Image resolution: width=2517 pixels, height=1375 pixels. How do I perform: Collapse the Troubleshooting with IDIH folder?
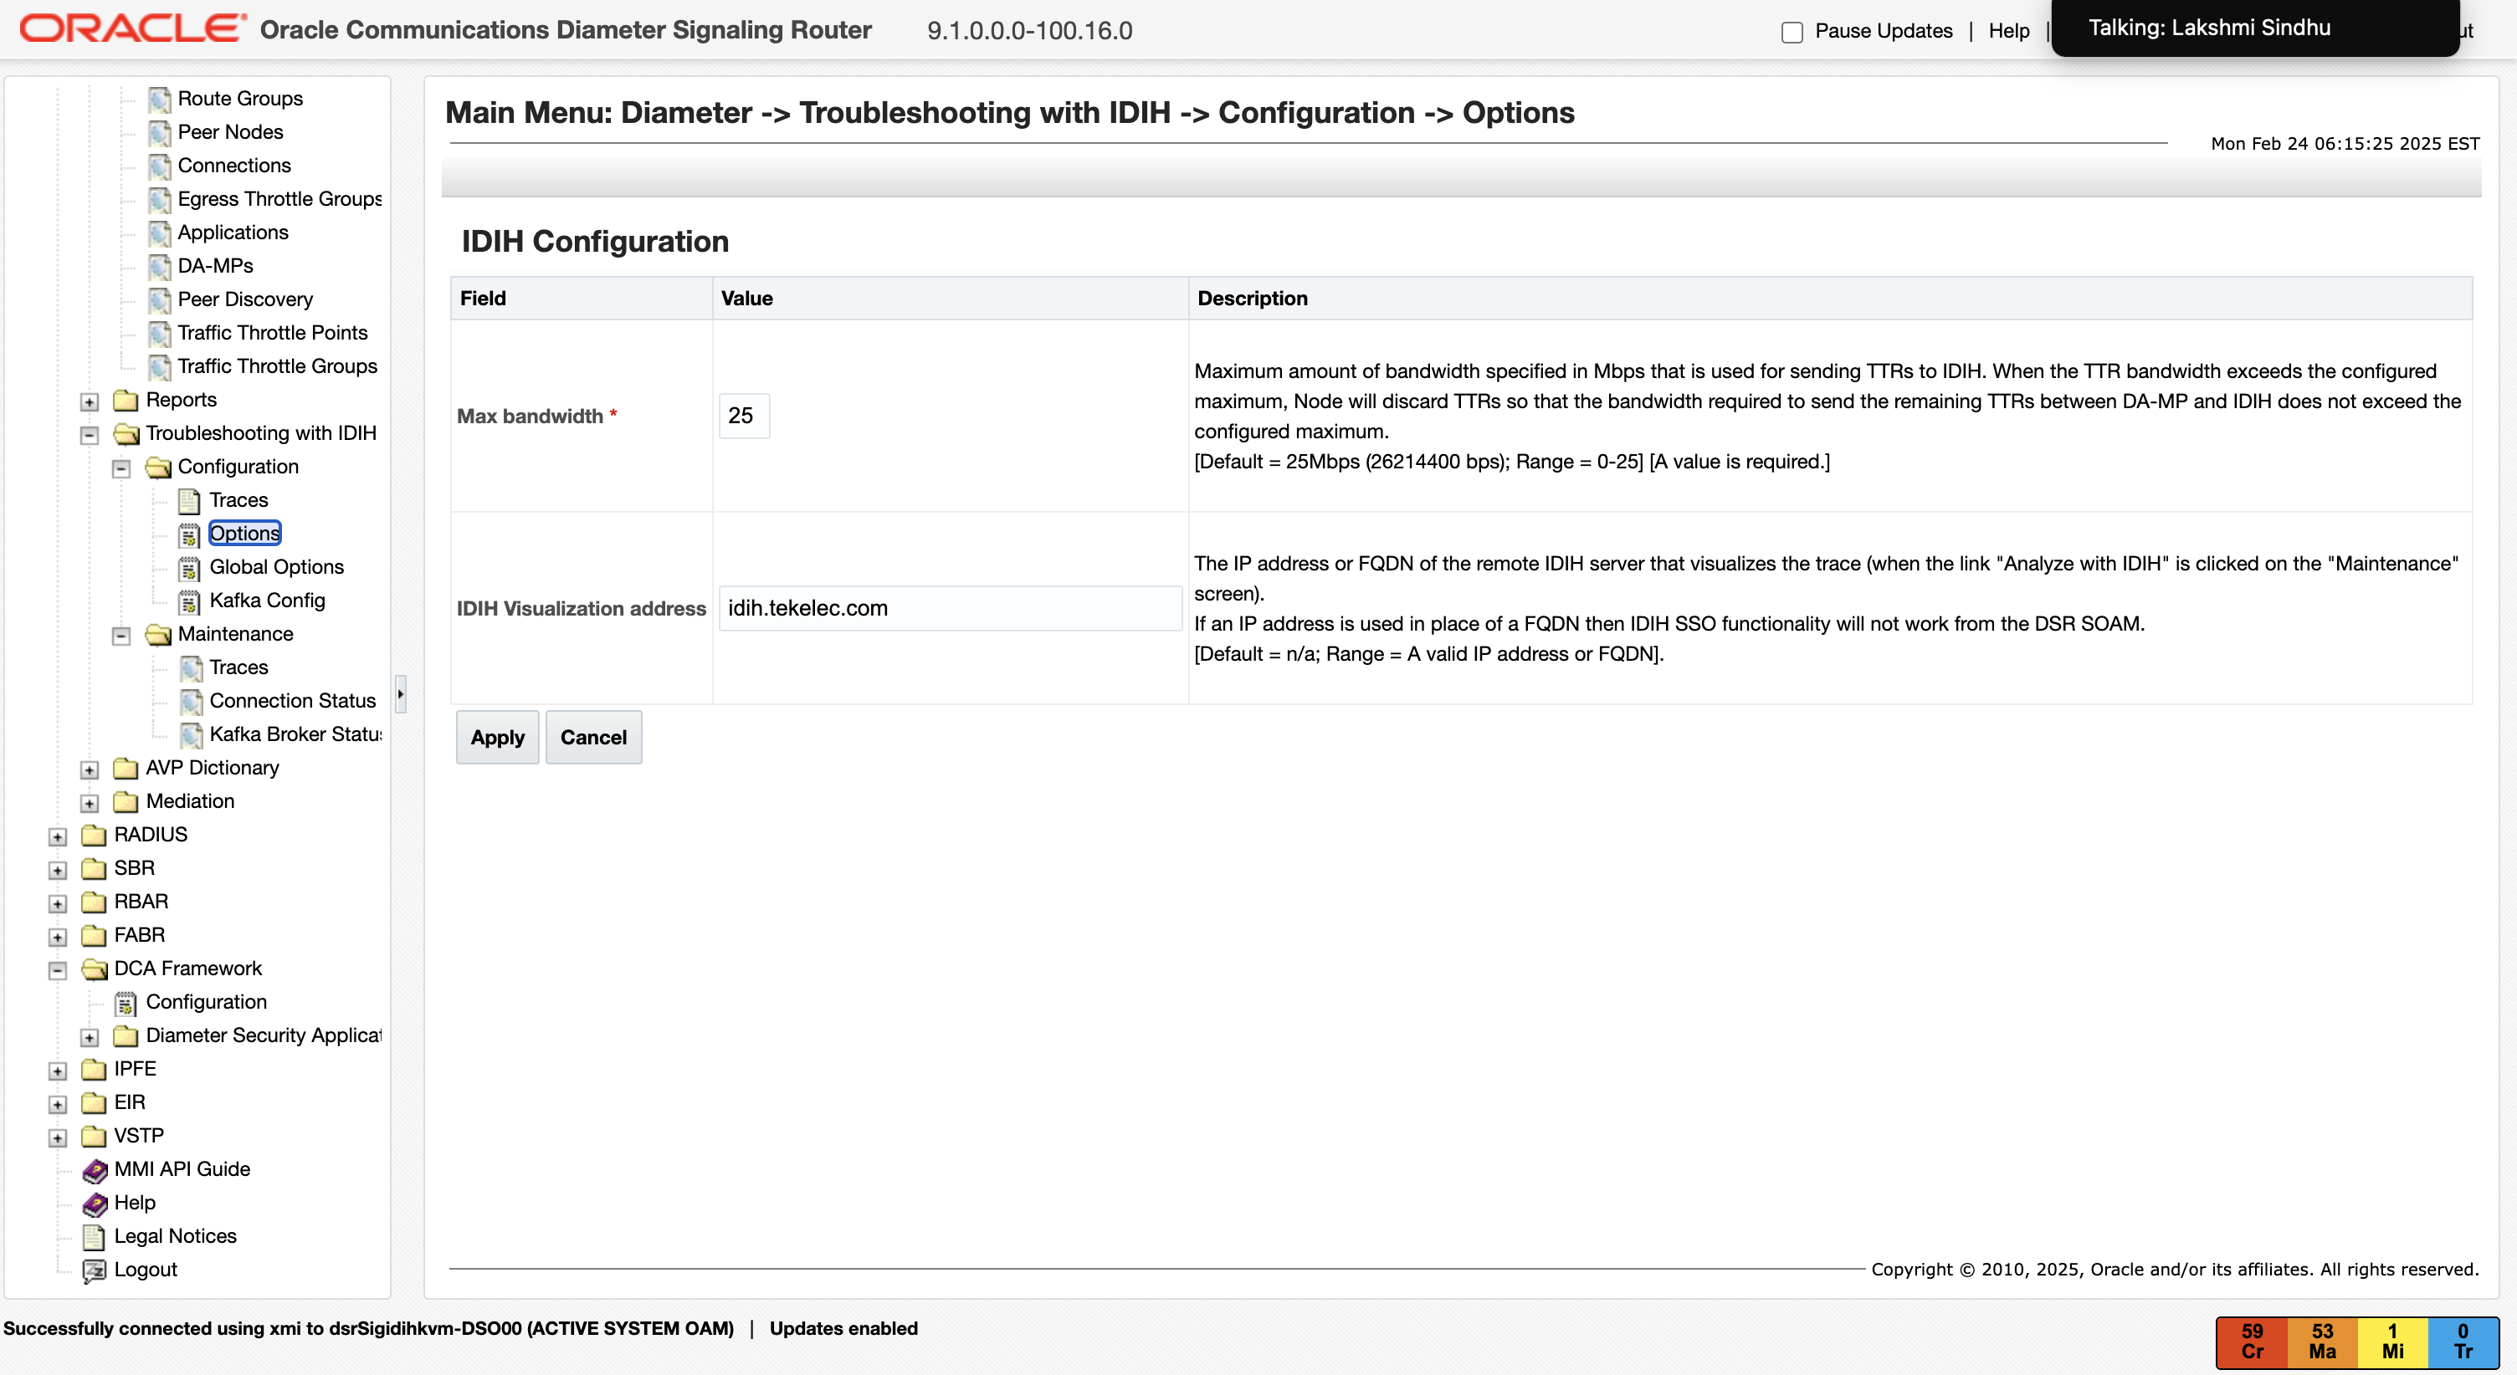click(x=89, y=435)
